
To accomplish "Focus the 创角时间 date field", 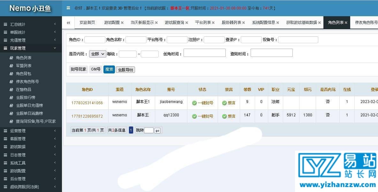I will 205,53.
